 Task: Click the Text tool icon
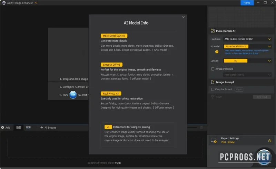click(x=213, y=97)
